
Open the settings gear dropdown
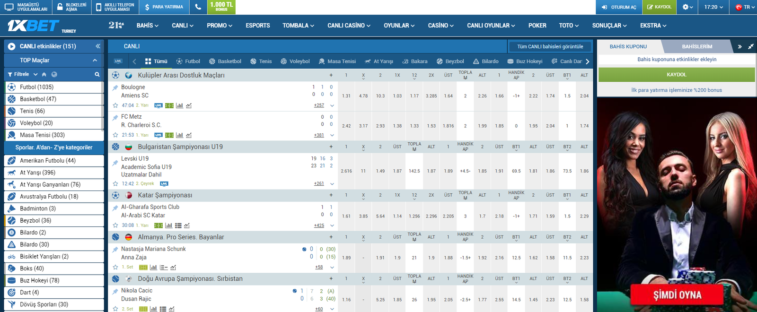point(687,7)
